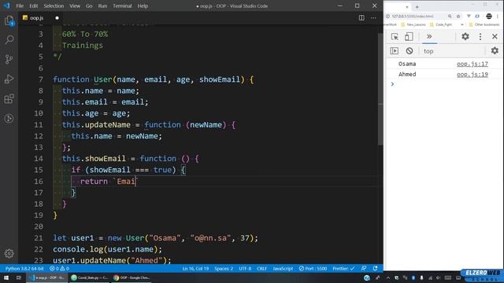Open the oop.js:17 source link

point(472,64)
